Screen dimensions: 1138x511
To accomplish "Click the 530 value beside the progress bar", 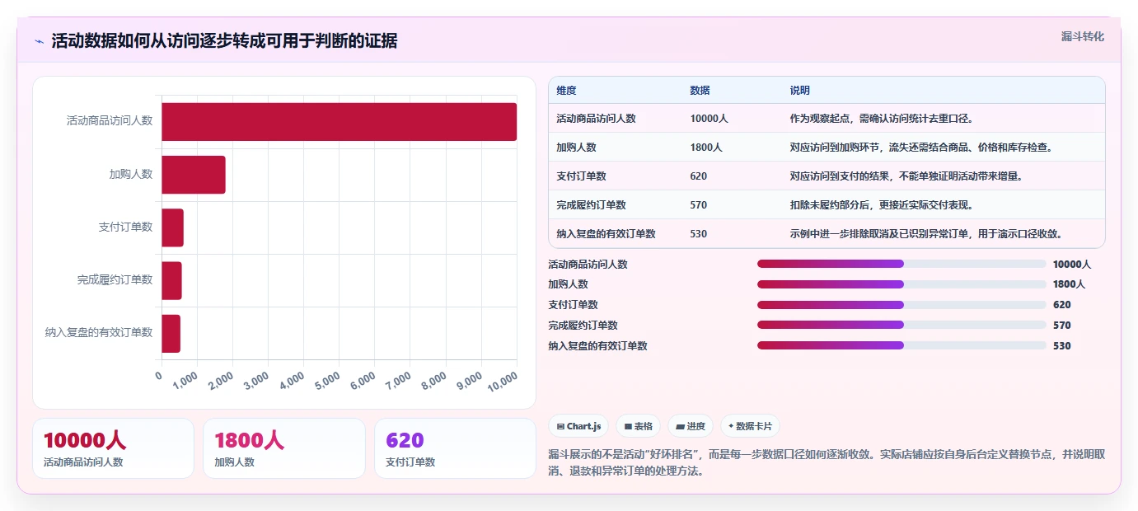I will coord(1062,346).
